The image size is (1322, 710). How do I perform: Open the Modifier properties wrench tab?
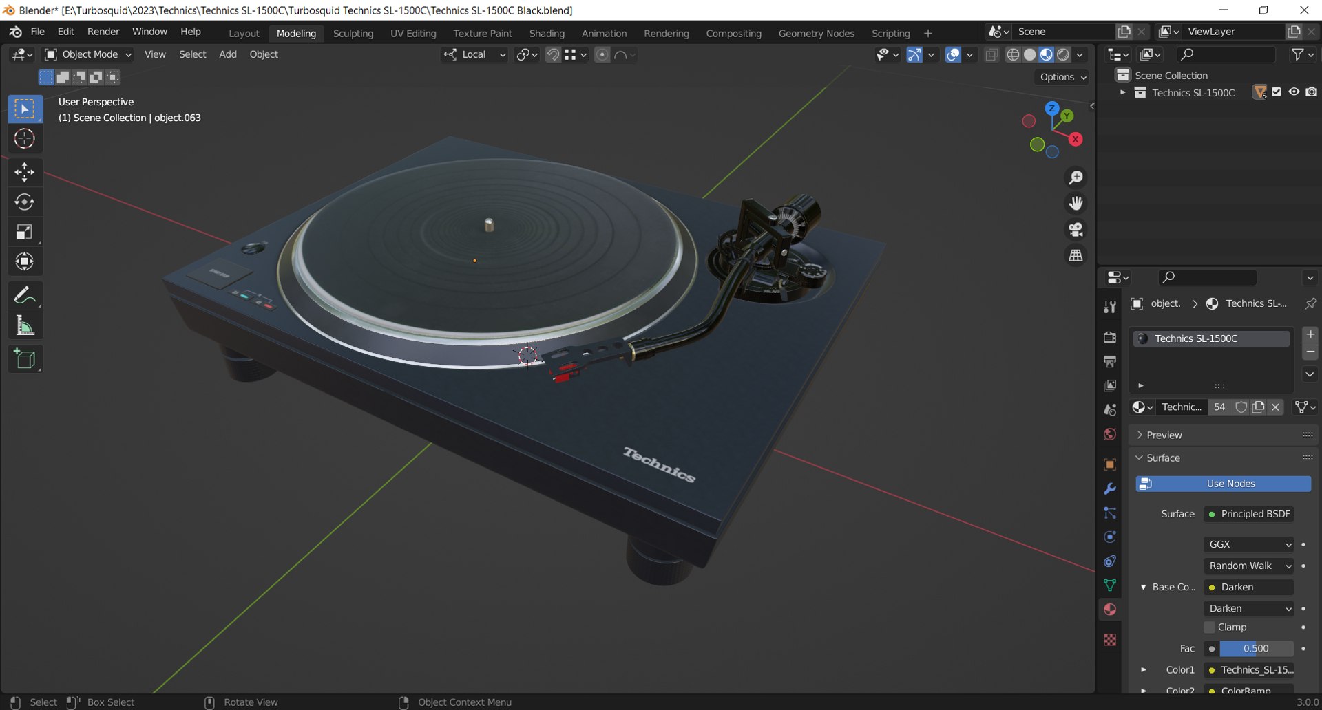pos(1110,488)
